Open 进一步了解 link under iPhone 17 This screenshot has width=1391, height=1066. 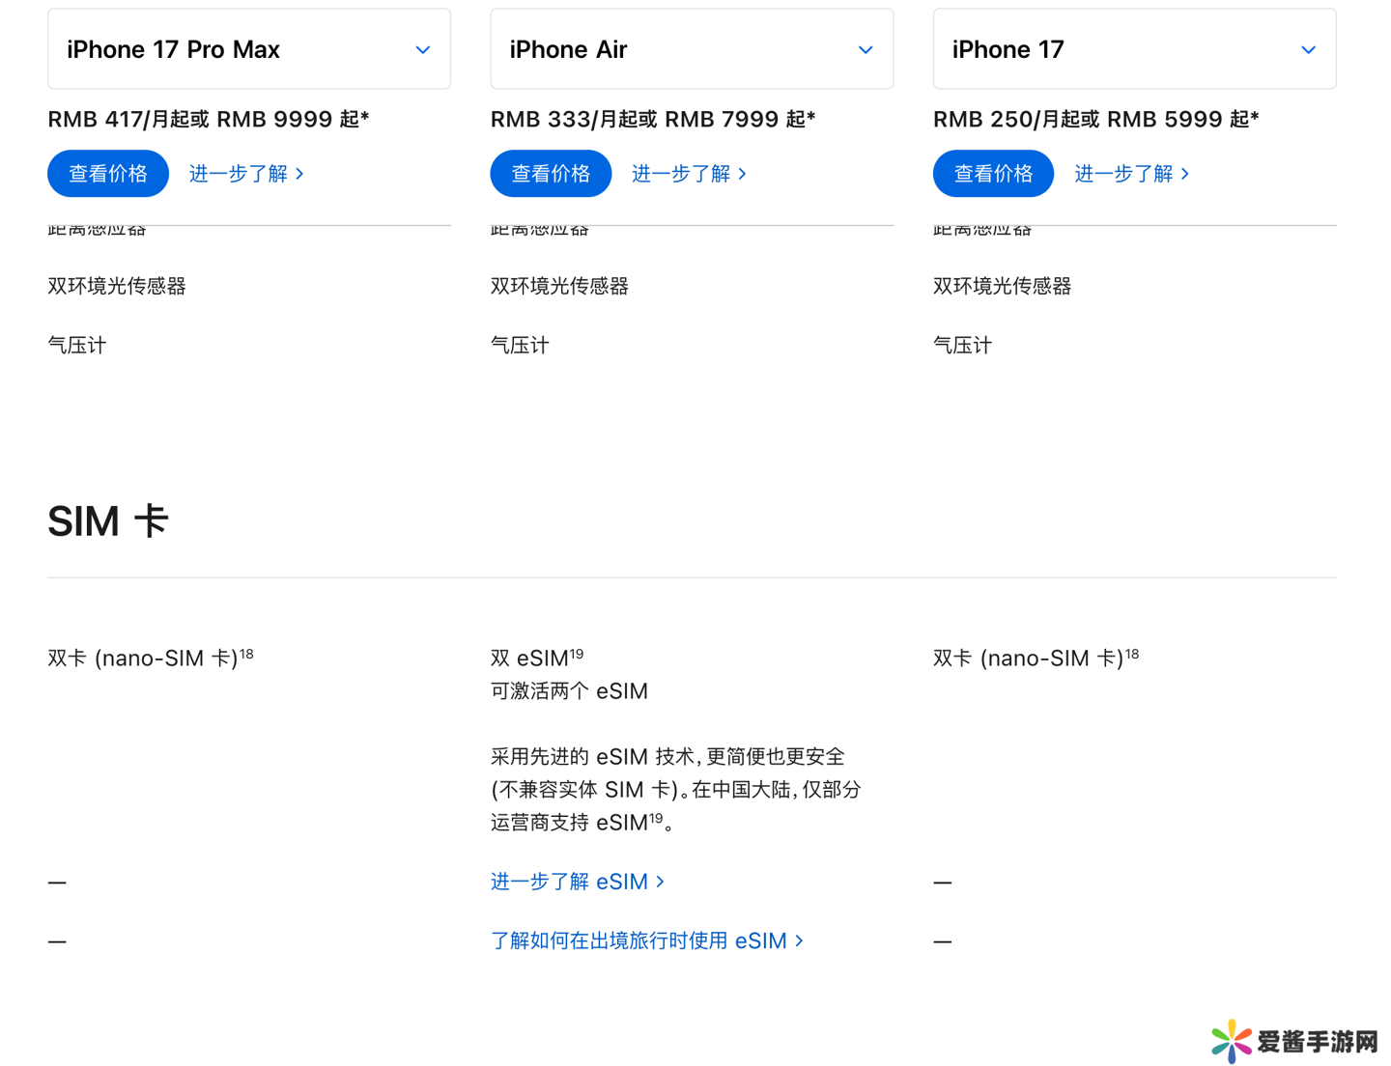point(1131,174)
